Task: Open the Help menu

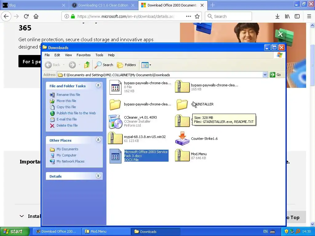Action: coord(111,55)
